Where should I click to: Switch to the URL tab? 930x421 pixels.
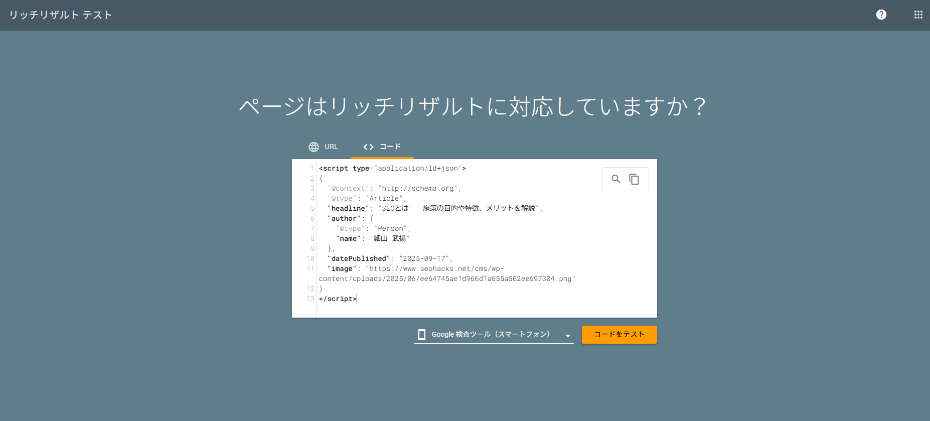[324, 147]
